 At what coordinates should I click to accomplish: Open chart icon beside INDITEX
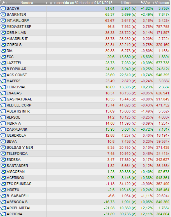[x=3, y=190]
